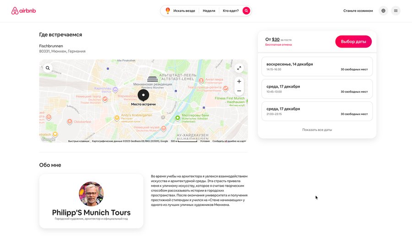Click "Показать все даты" link
This screenshot has width=412, height=236.
[317, 130]
